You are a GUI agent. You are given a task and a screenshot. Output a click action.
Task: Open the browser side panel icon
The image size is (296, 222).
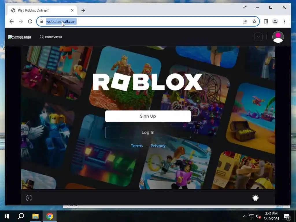[x=266, y=21]
